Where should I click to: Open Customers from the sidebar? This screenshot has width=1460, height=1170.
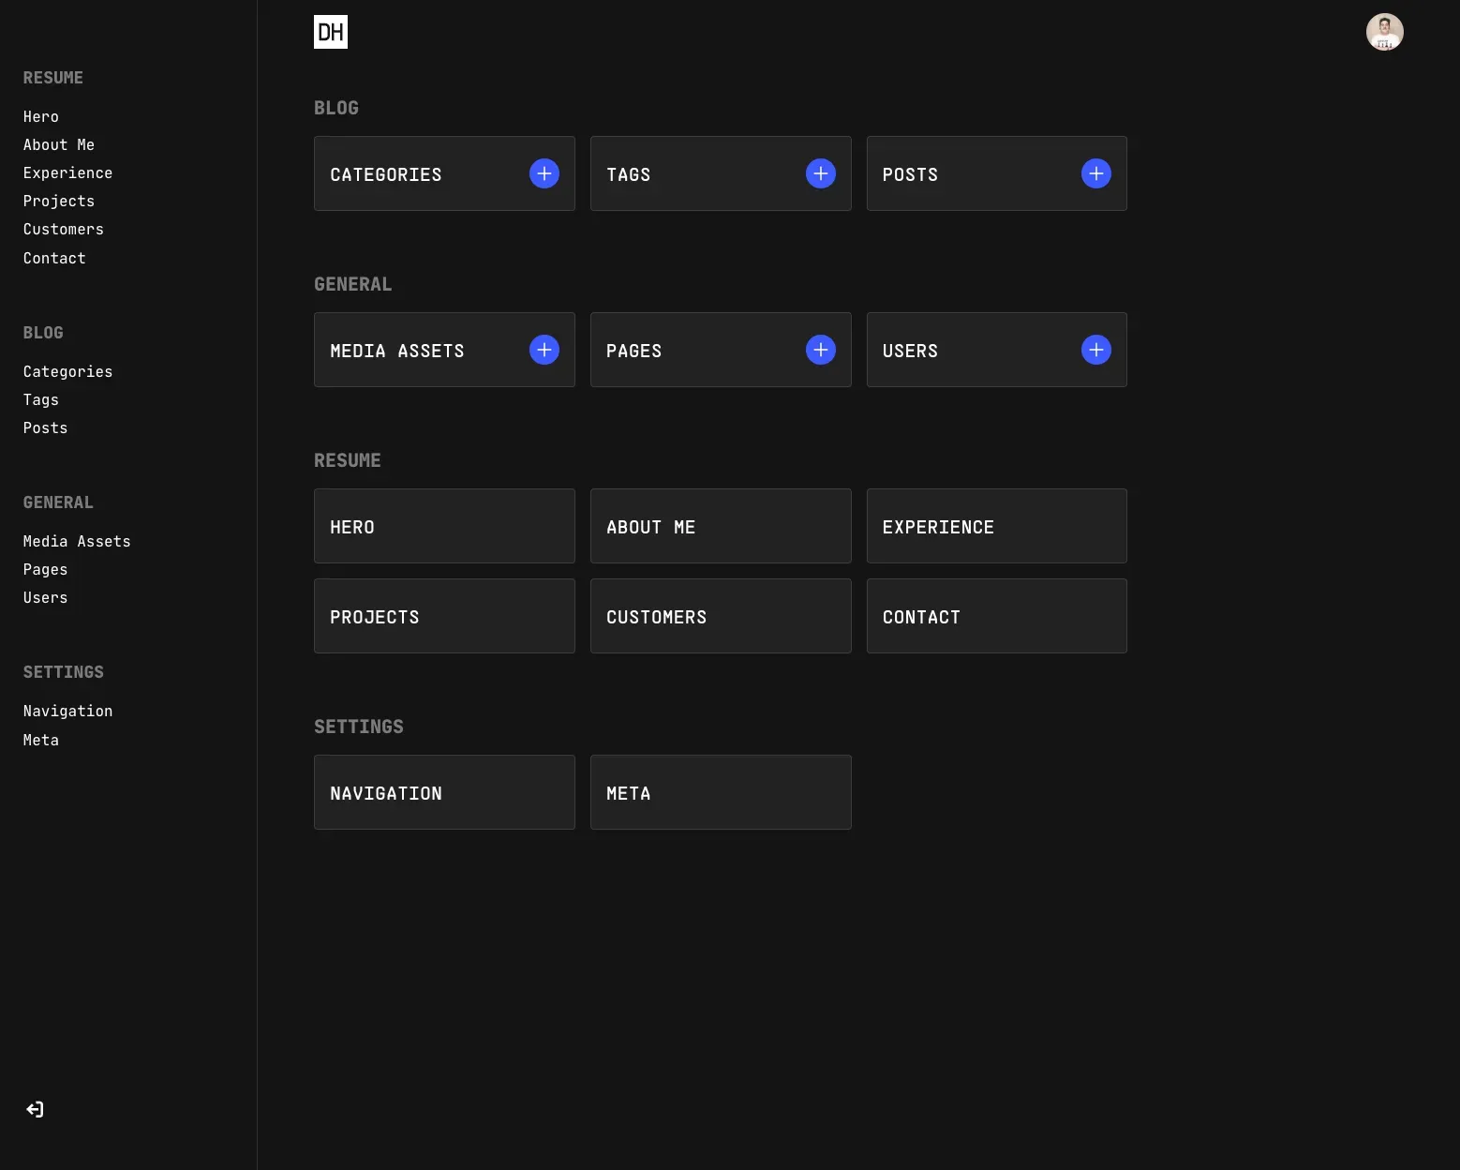(63, 229)
